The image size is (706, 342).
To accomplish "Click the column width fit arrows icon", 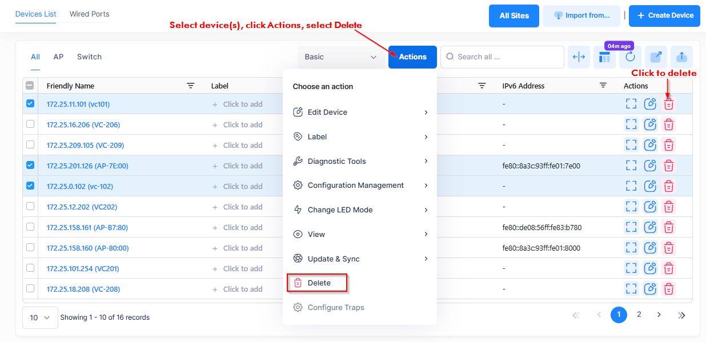I will pyautogui.click(x=579, y=57).
